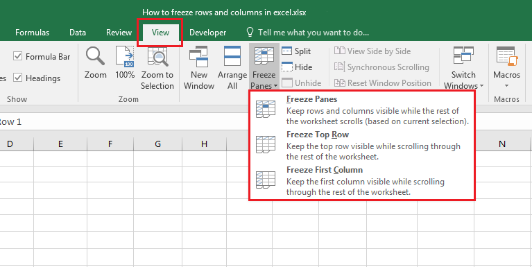Click Reset Window Position
The image size is (532, 267).
point(382,83)
